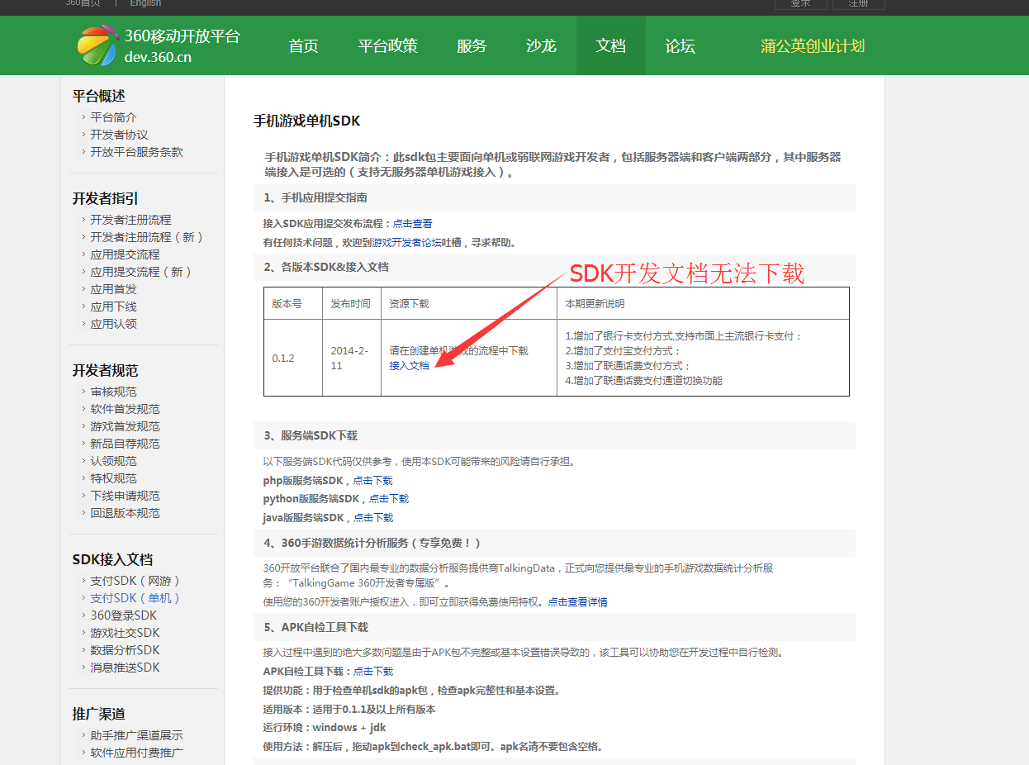Open the 论坛 navigation tab
This screenshot has width=1029, height=765.
tap(680, 45)
